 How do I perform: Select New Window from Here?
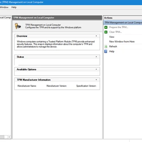[122, 41]
